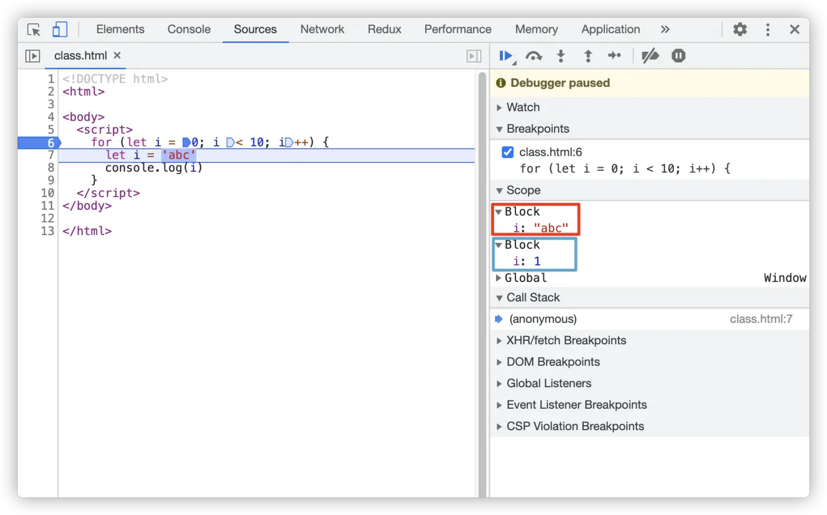Click the i: 1 scope value
This screenshot has width=827, height=515.
527,261
